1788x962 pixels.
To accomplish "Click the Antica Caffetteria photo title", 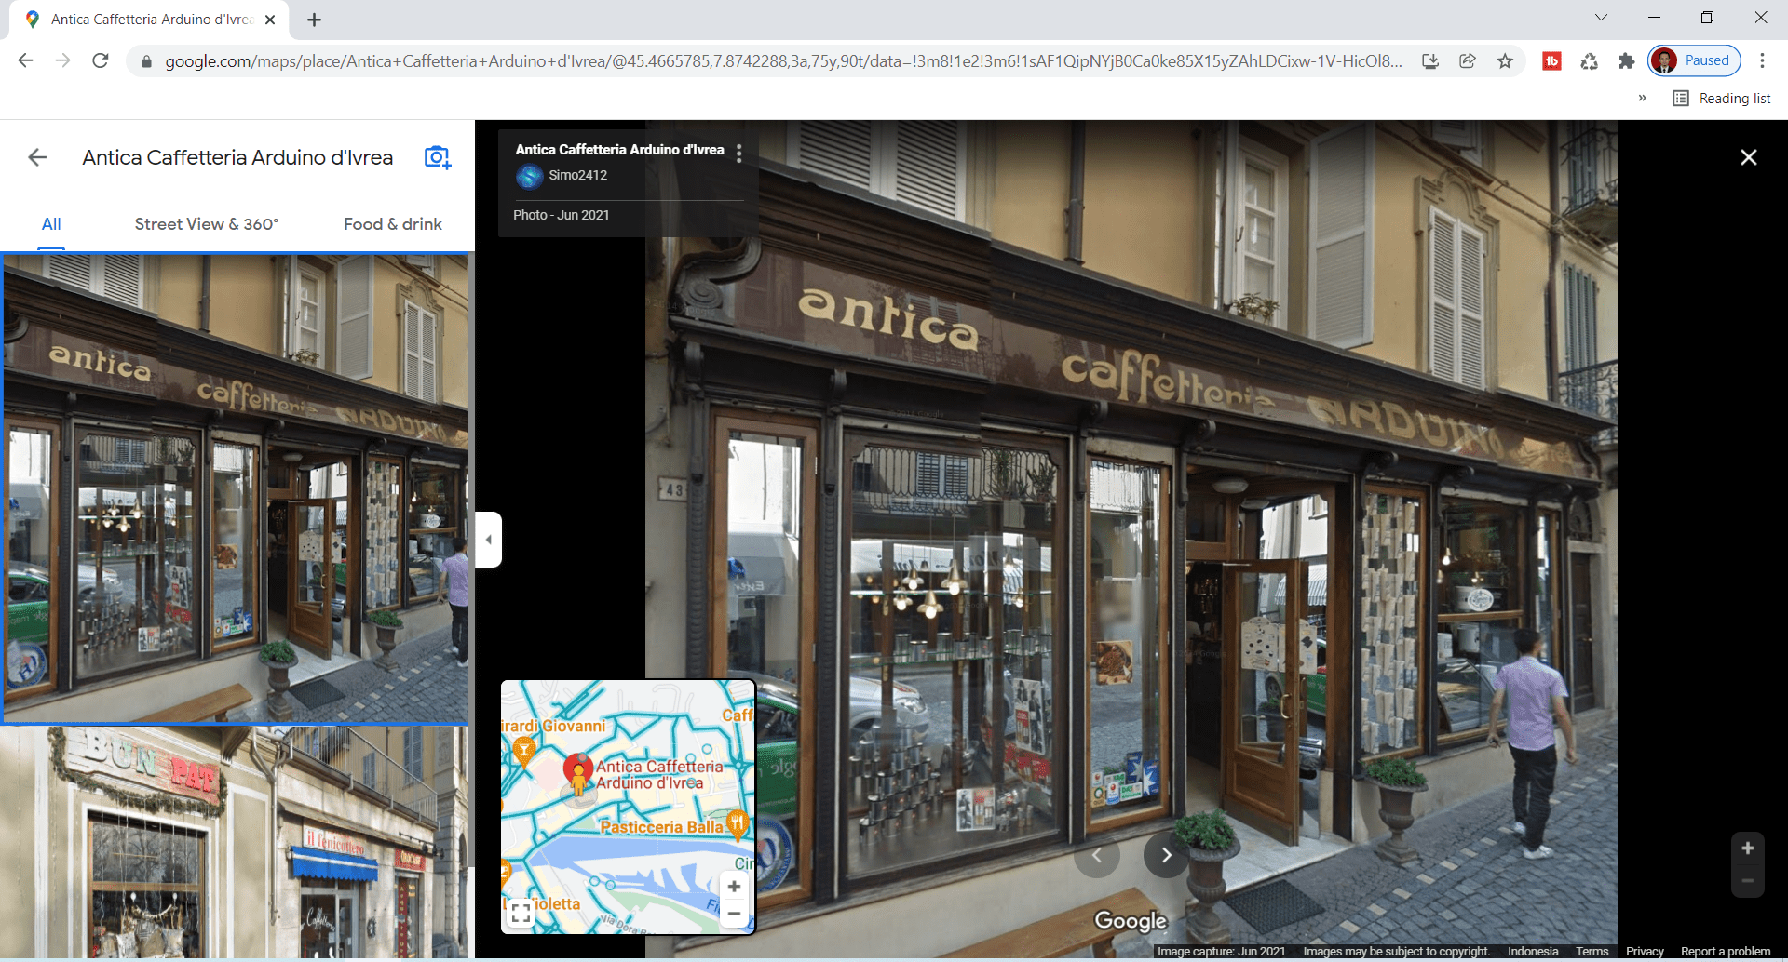I will [x=619, y=150].
